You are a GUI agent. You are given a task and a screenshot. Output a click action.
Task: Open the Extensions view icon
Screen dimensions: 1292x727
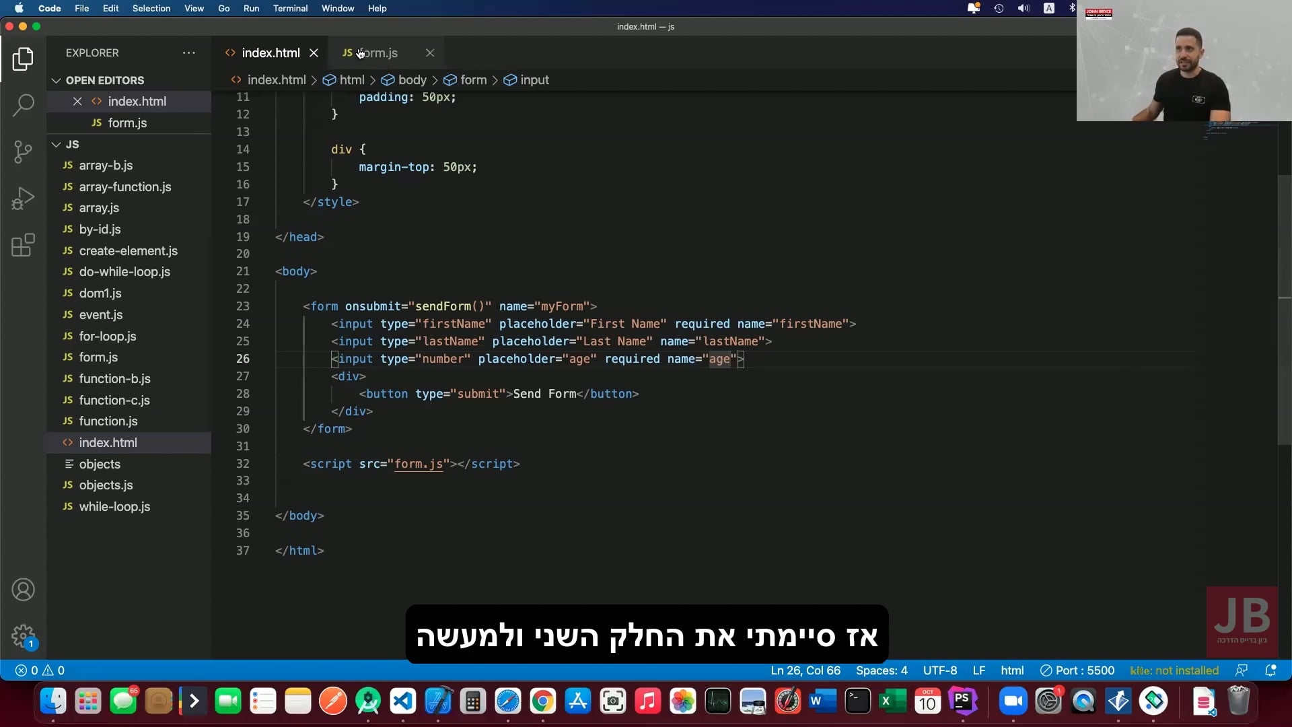[23, 245]
